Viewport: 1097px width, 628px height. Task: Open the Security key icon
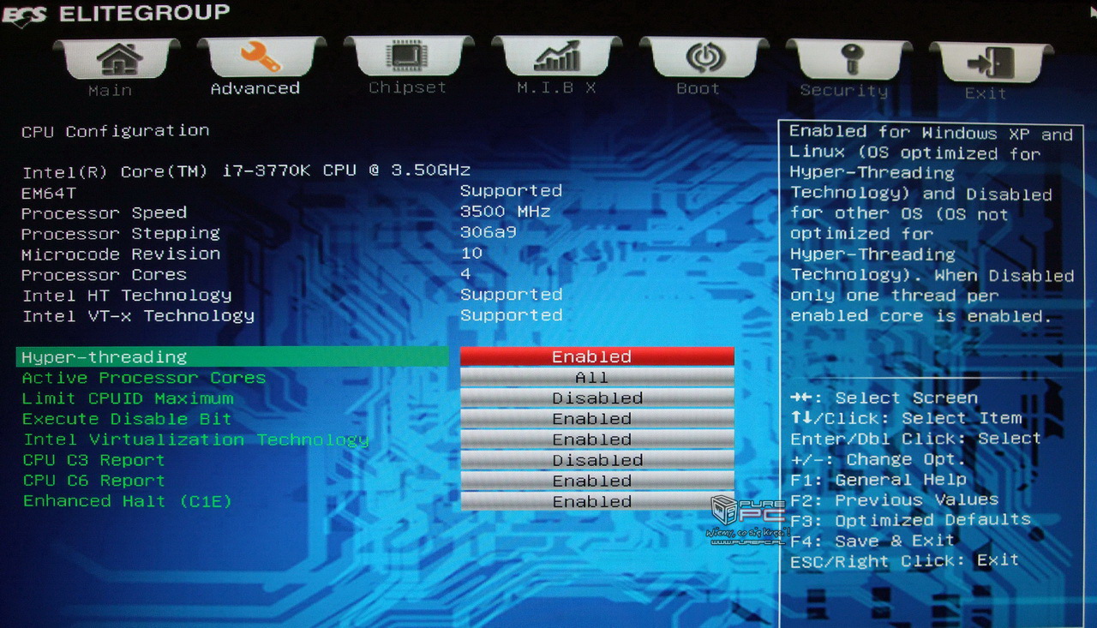point(850,60)
